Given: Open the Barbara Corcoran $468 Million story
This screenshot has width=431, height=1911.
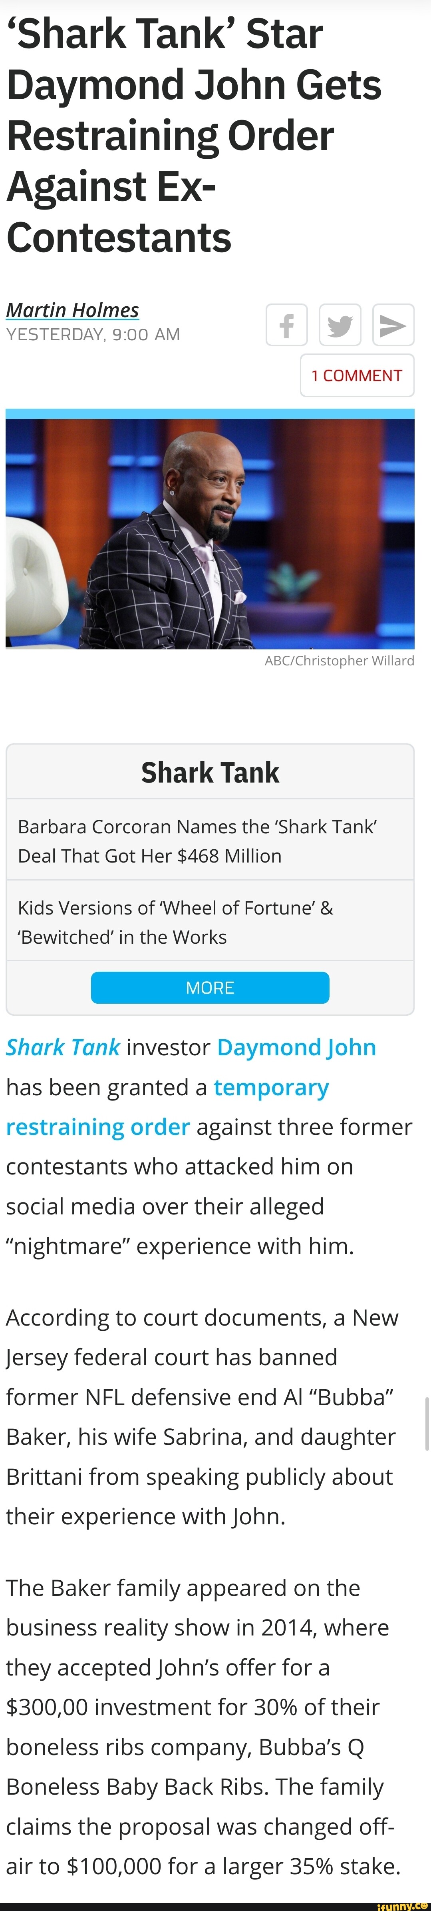Looking at the screenshot, I should (197, 841).
